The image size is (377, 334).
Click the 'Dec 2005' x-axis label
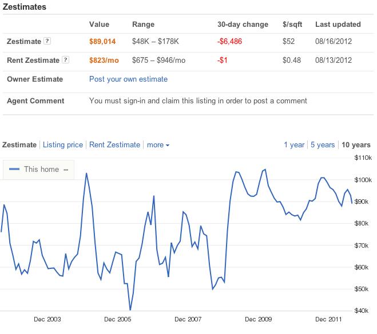coord(117,319)
